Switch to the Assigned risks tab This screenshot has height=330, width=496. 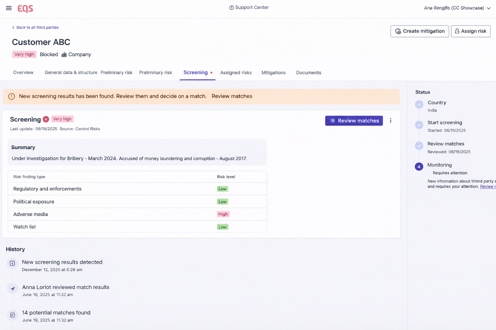click(x=236, y=73)
